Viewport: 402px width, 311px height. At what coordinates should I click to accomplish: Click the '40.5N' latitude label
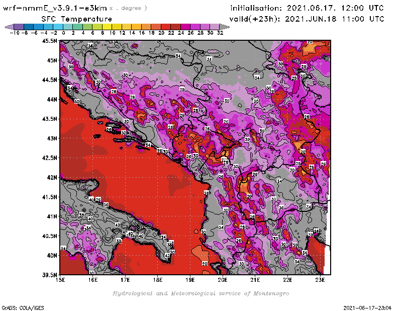click(x=49, y=236)
